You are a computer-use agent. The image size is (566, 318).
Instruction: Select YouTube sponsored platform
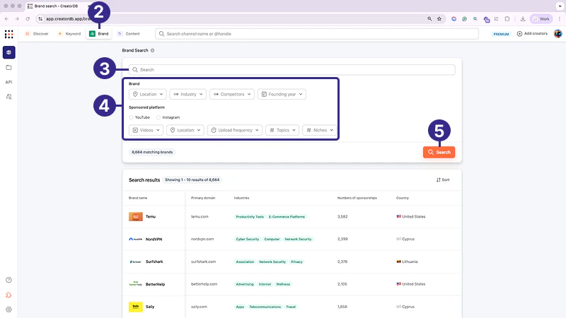131,117
